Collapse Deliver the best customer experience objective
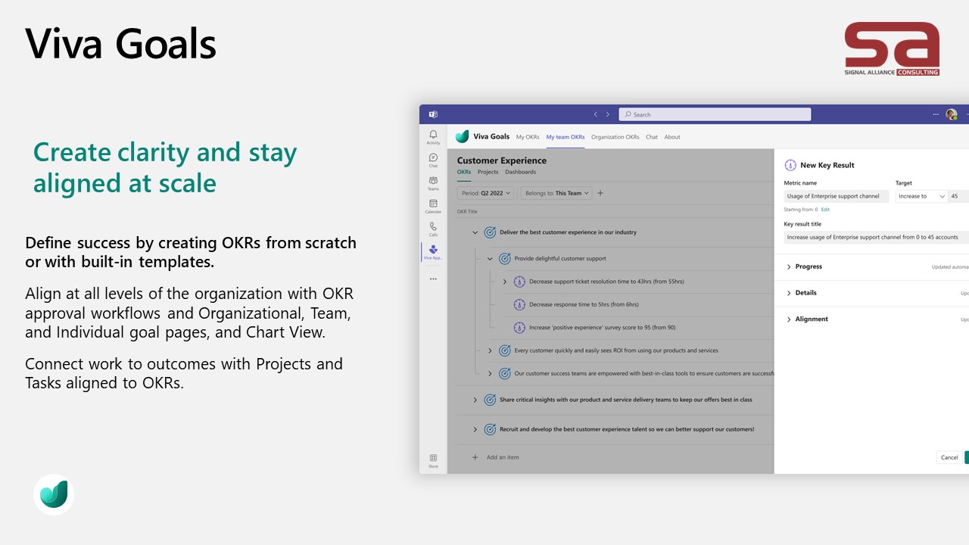969x545 pixels. [x=475, y=232]
